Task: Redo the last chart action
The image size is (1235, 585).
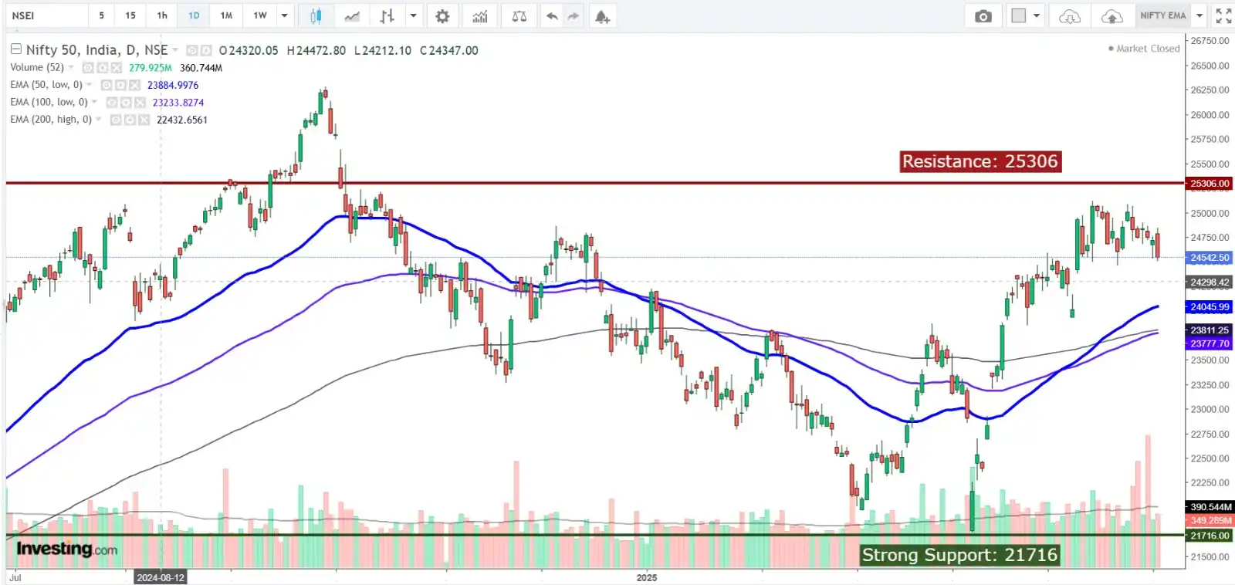Action: (573, 15)
